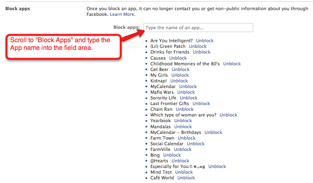Screen dimensions: 313x183
Task: Unblock (Lil) Green Patch app
Action: click(x=198, y=46)
